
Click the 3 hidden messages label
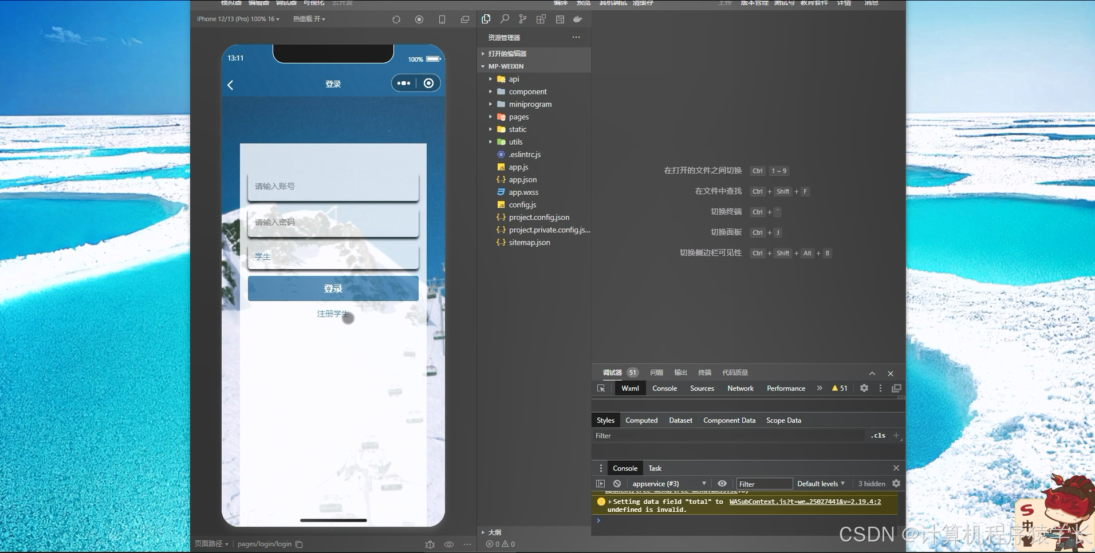[872, 484]
